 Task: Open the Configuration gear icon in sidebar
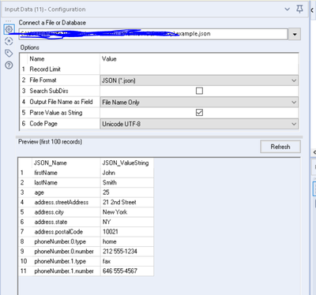[x=9, y=29]
